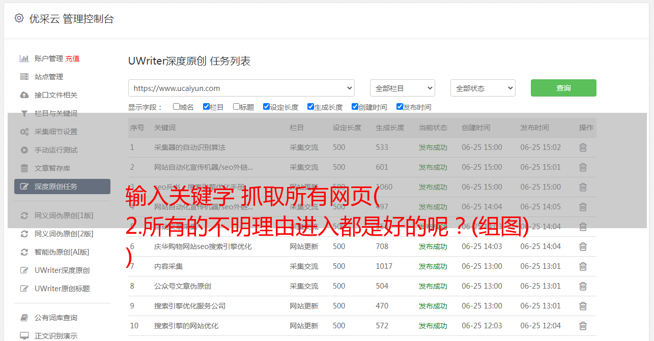This screenshot has height=341, width=654.
Task: Open 站点管理 in the sidebar
Action: [x=49, y=77]
